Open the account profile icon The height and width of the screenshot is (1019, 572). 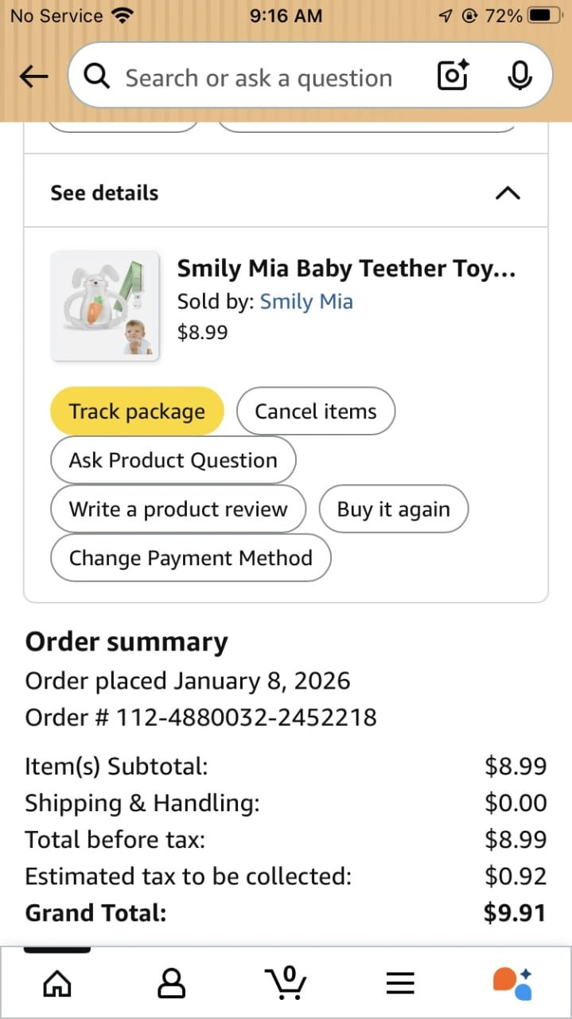tap(171, 983)
